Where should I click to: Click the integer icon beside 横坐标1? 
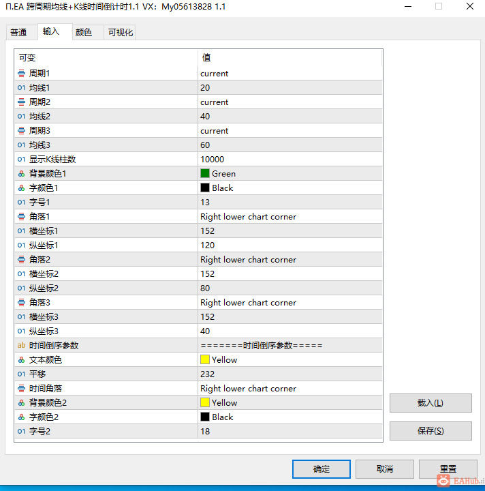point(21,231)
